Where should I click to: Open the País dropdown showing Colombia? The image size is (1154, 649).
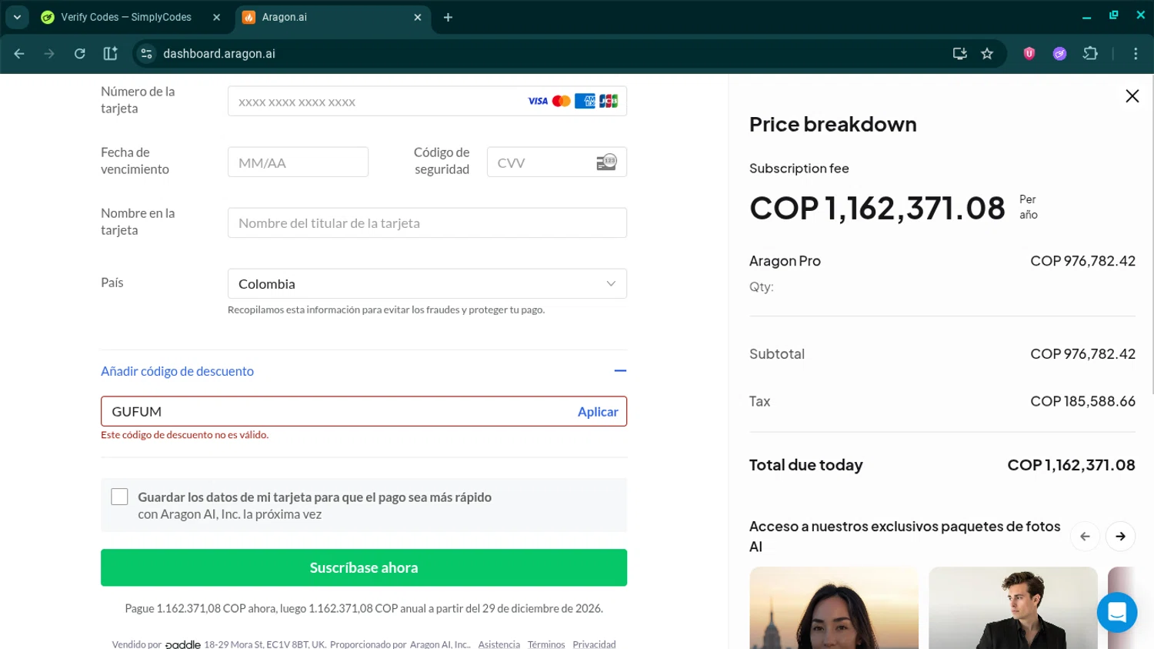(x=427, y=284)
